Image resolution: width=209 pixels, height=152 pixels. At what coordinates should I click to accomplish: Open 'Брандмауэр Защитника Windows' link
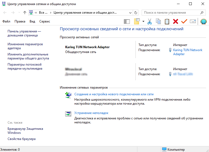pyautogui.click(x=25, y=131)
